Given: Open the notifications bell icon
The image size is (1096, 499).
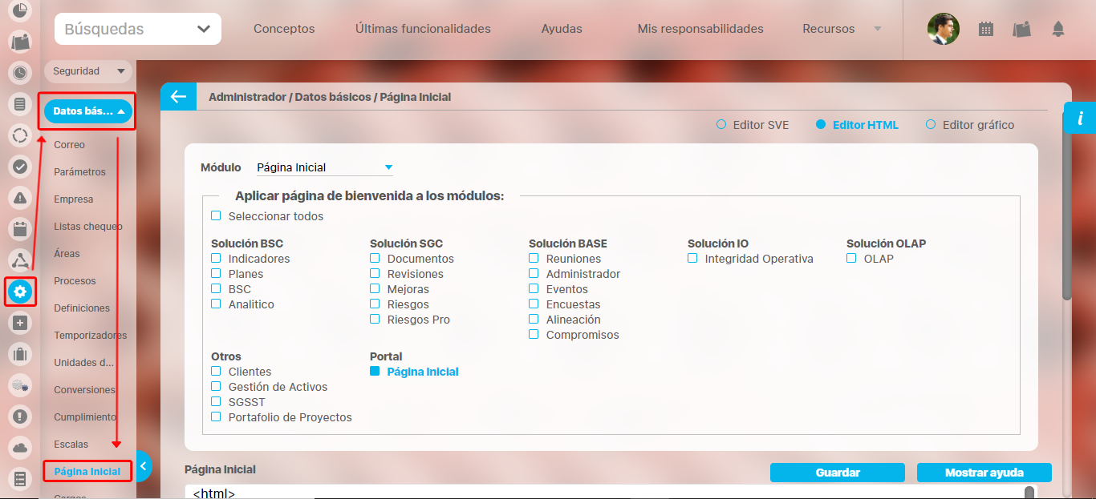Looking at the screenshot, I should 1058,30.
